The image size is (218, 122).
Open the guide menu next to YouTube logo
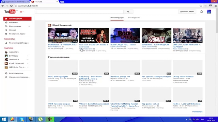[21, 12]
